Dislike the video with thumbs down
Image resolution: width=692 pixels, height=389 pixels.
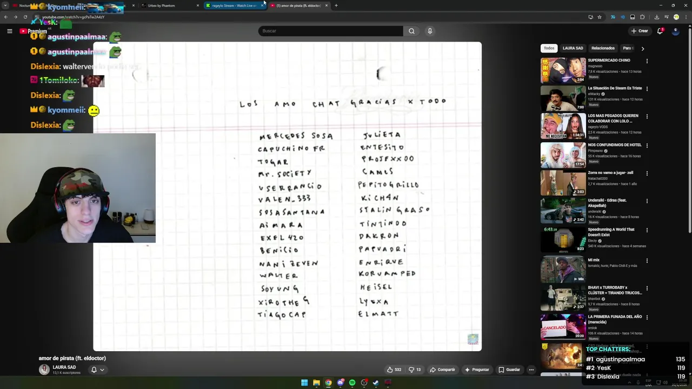[415, 370]
